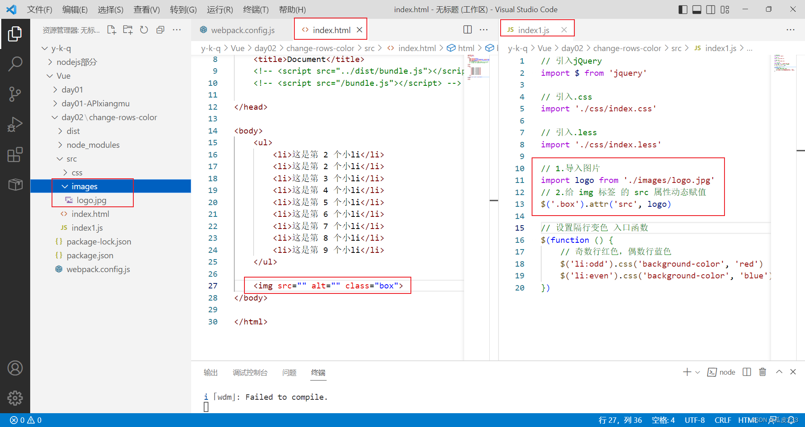Open the Accounts menu icon

click(x=15, y=368)
